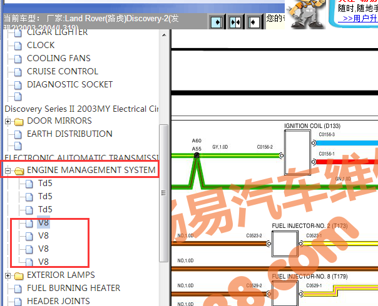Click page icon of first Td5 entry
The height and width of the screenshot is (306, 378).
29,184
